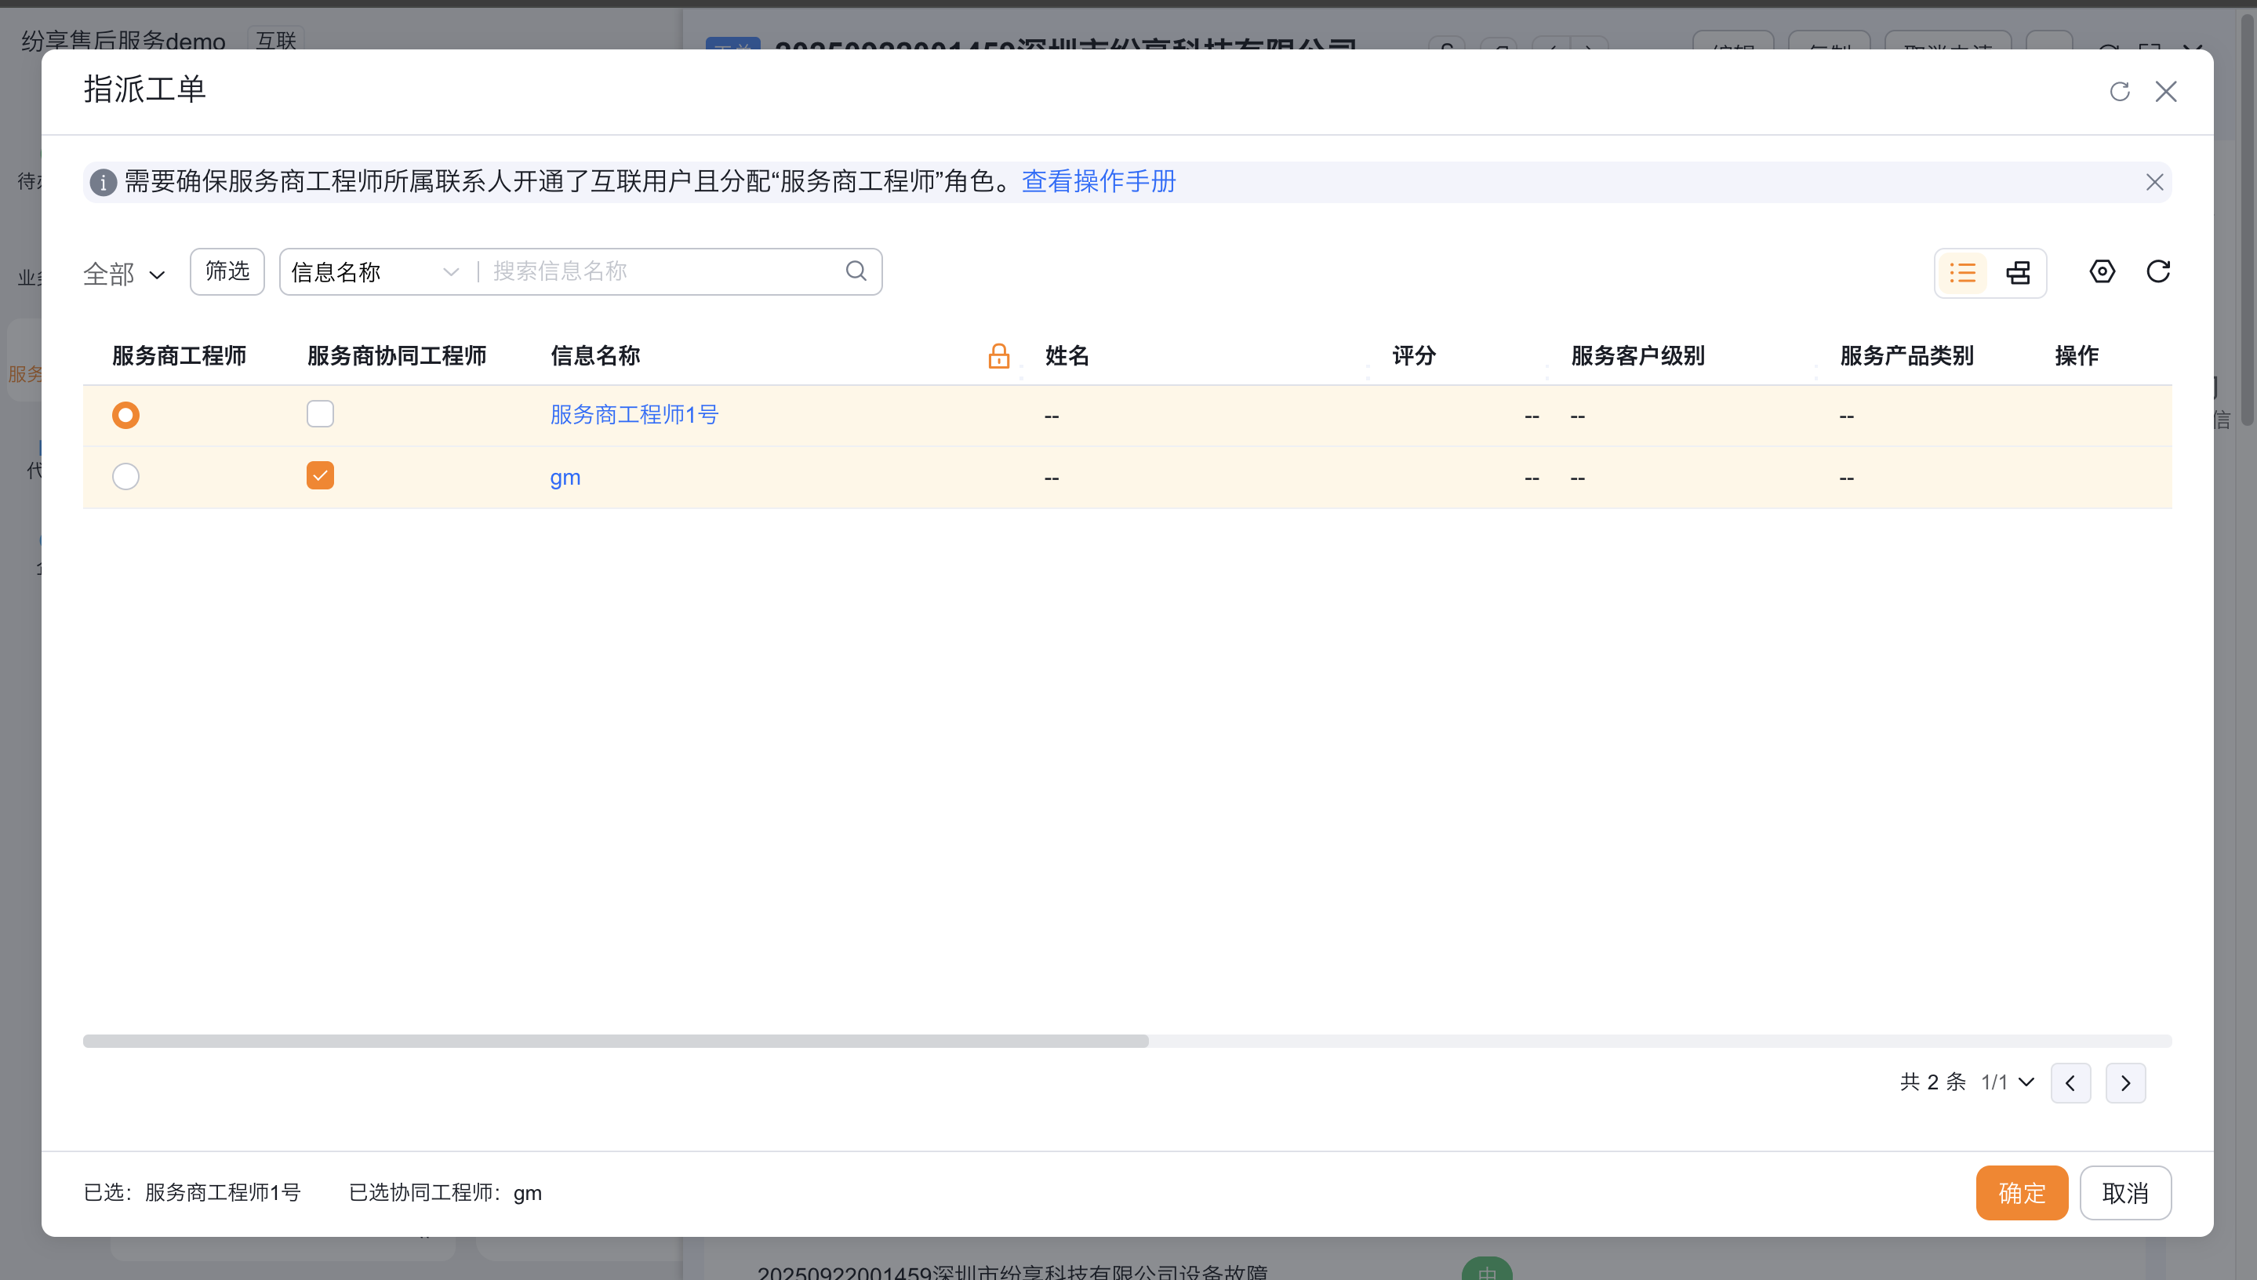Click the list refresh icon beside settings
Screen dimensions: 2257x1280
pyautogui.click(x=2157, y=271)
